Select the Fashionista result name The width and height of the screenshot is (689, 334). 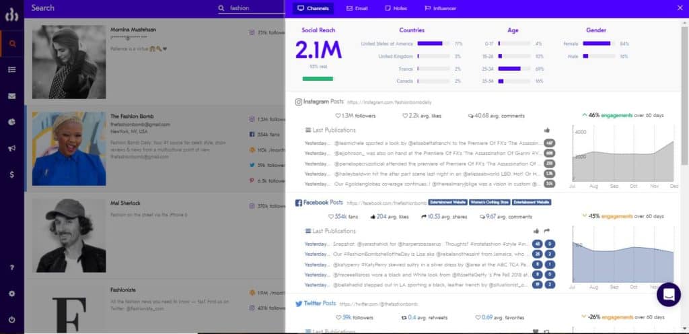coord(123,290)
